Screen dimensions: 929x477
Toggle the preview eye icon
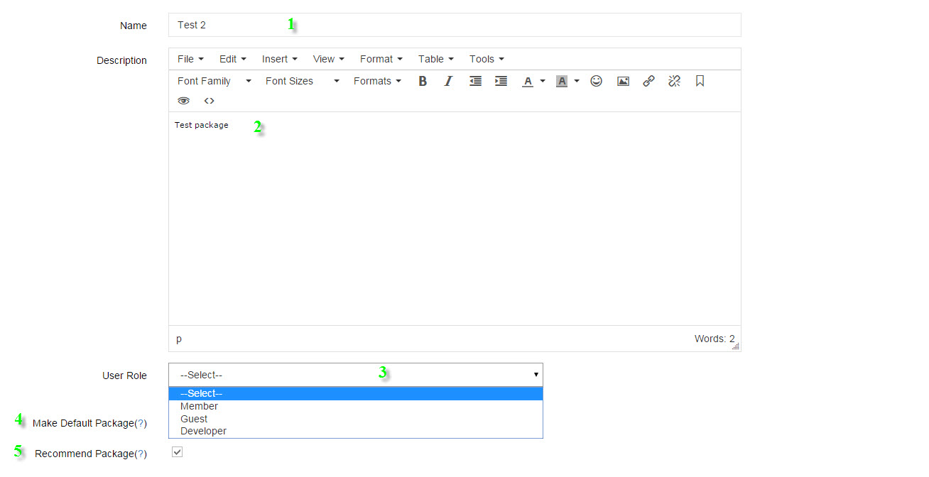tap(184, 101)
